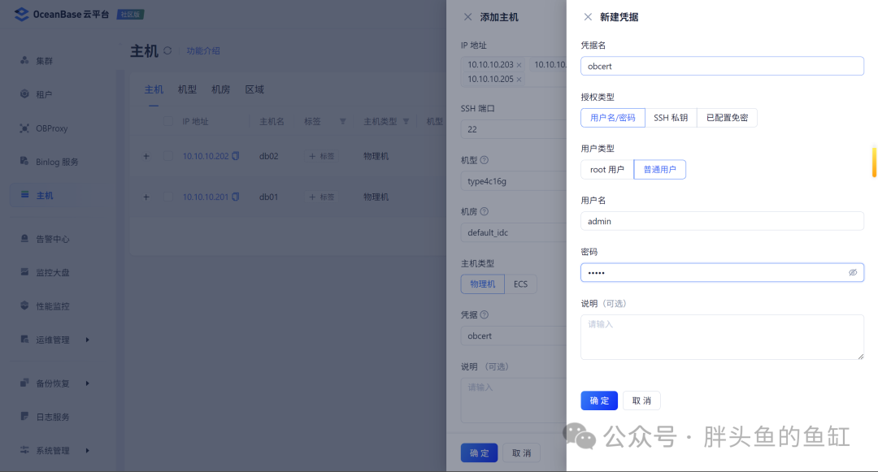Screen dimensions: 878x472
Task: Open the 机型 dropdown type4c16g
Action: click(x=514, y=181)
